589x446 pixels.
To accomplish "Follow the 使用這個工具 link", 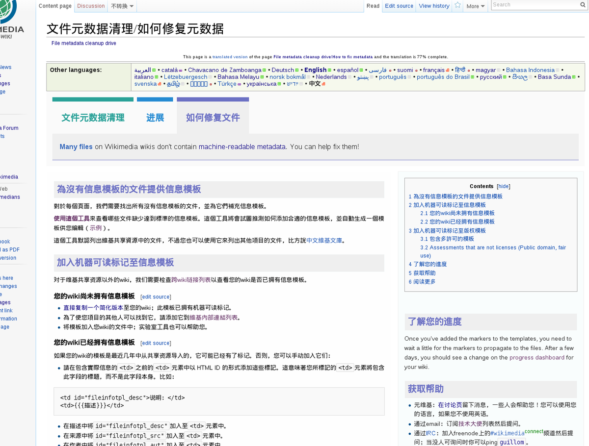I will tap(72, 218).
